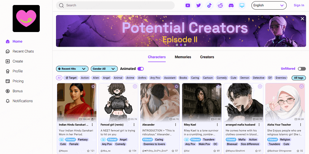The image size is (309, 154).
Task: Favorite the Alexander card star
Action: pyautogui.click(x=177, y=86)
